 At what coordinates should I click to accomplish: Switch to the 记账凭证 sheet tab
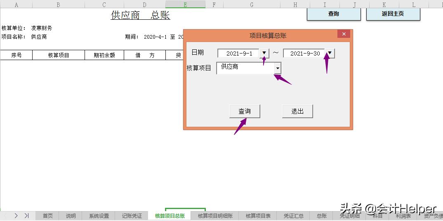pos(132,216)
